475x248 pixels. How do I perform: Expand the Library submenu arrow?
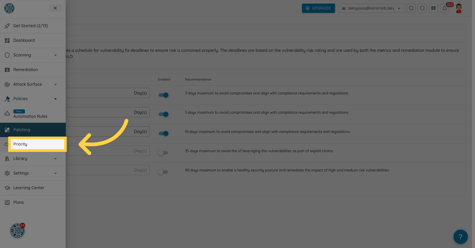(x=55, y=159)
